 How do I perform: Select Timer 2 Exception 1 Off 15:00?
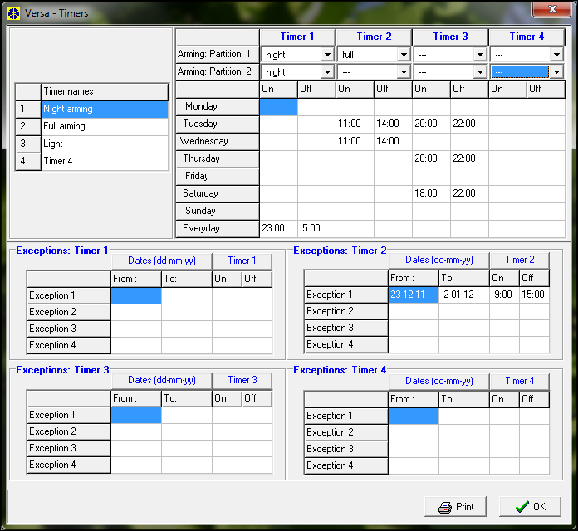pos(534,295)
